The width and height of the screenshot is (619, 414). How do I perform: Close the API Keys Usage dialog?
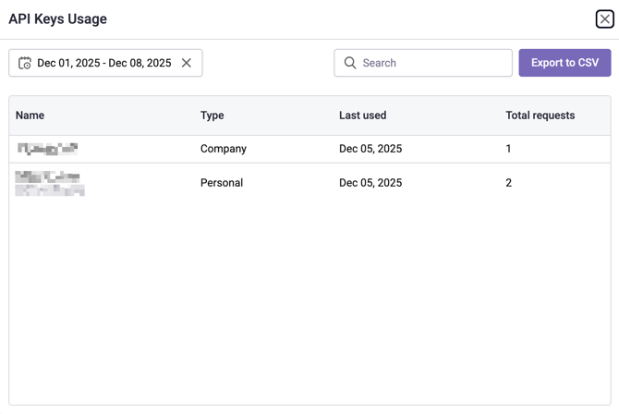click(x=604, y=18)
